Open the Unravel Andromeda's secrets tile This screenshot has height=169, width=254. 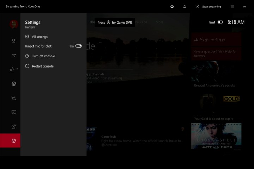pyautogui.click(x=216, y=75)
